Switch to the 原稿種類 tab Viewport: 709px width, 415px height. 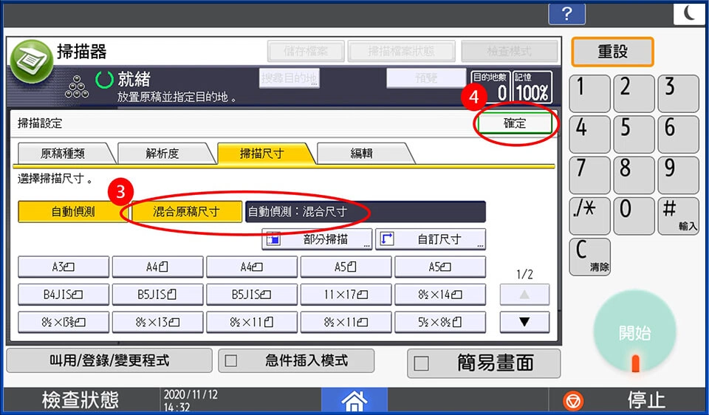click(x=62, y=154)
